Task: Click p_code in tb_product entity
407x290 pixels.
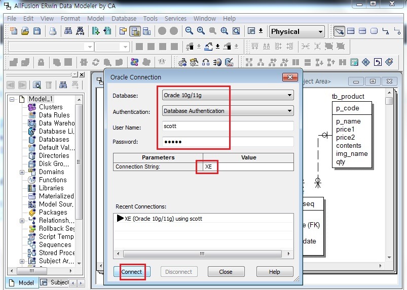Action: tap(348, 108)
